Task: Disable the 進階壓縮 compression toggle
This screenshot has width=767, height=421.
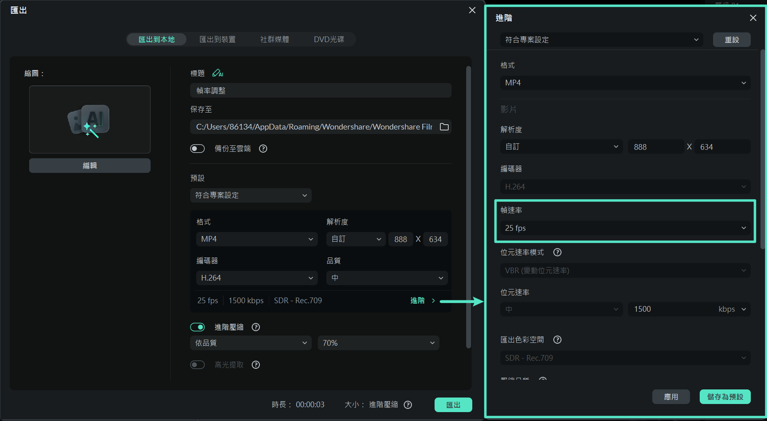Action: pyautogui.click(x=197, y=327)
